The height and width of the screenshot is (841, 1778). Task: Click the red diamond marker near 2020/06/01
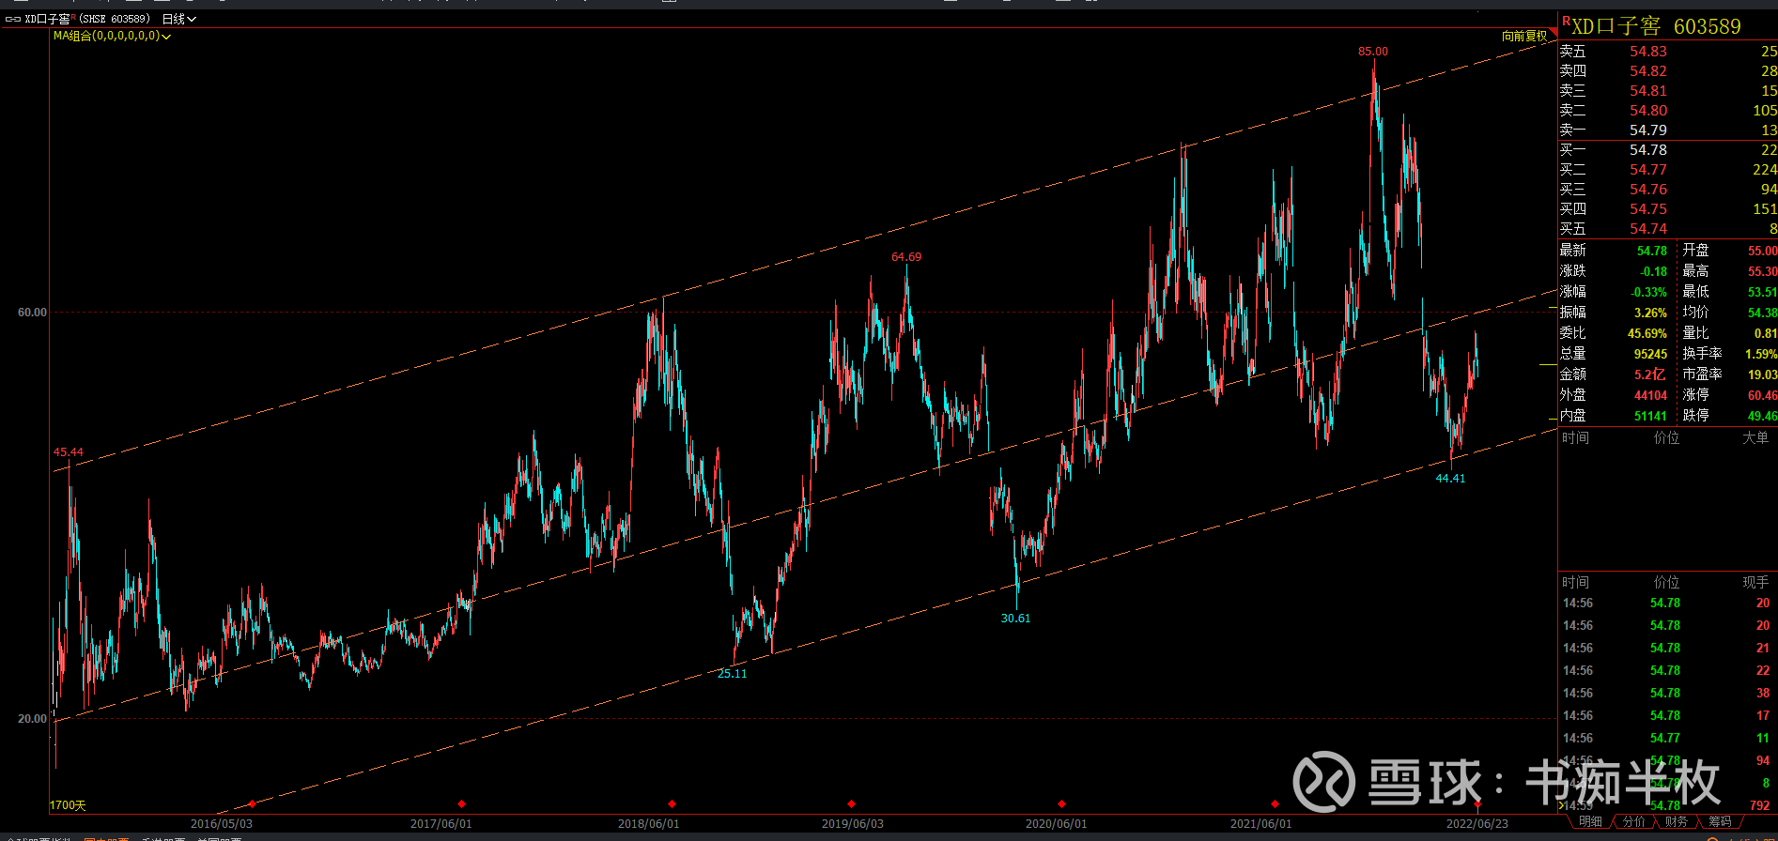click(x=1061, y=804)
